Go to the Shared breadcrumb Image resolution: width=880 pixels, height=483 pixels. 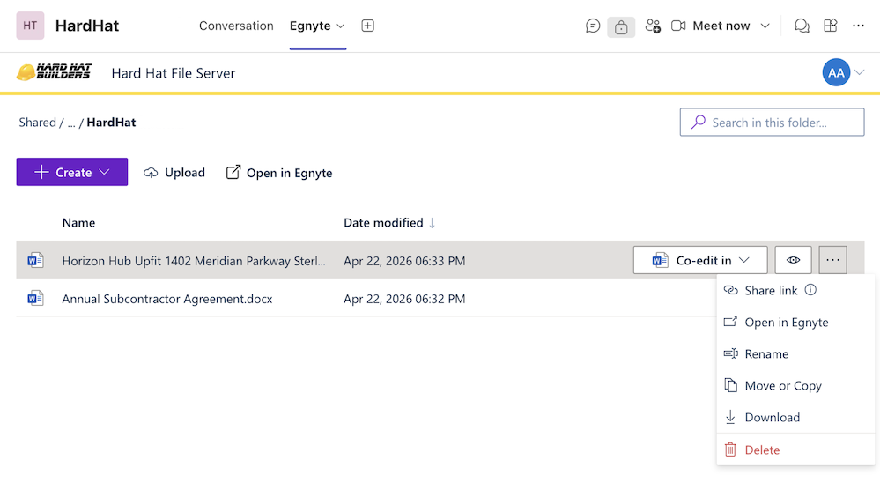click(37, 123)
